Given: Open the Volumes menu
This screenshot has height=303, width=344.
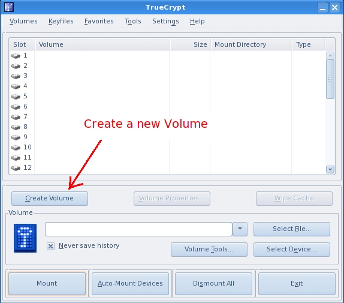Looking at the screenshot, I should tap(23, 21).
